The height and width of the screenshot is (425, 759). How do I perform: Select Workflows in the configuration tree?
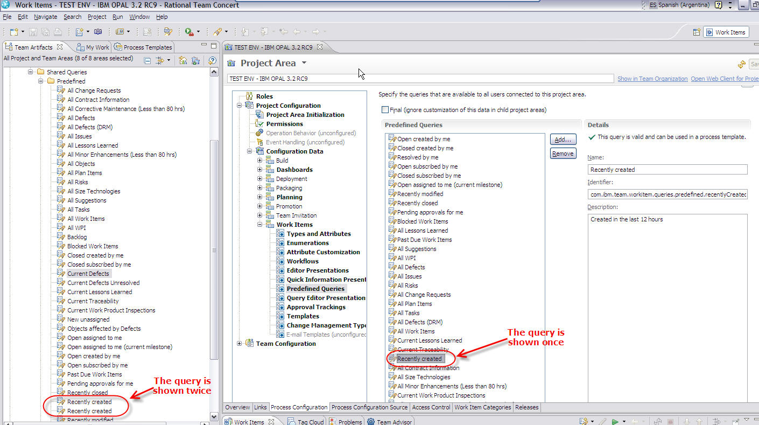click(303, 261)
